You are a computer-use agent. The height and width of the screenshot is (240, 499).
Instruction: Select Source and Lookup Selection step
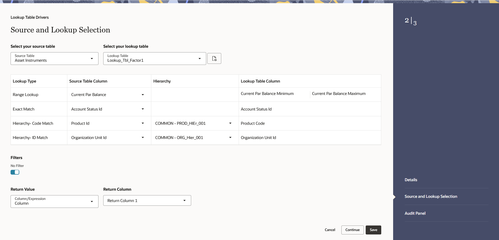coord(431,196)
